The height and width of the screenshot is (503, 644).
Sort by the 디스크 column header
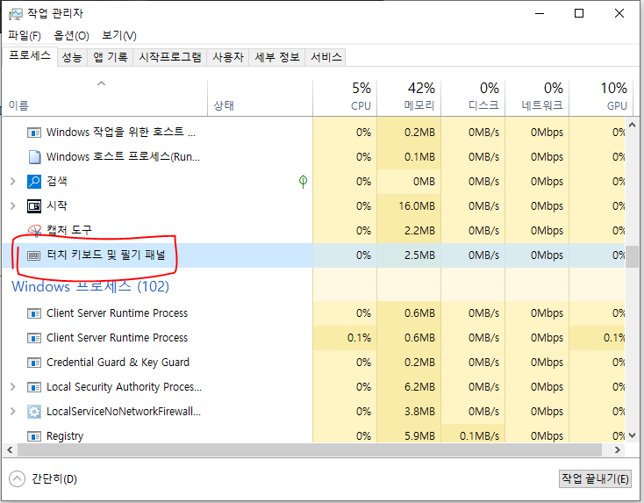click(x=473, y=97)
